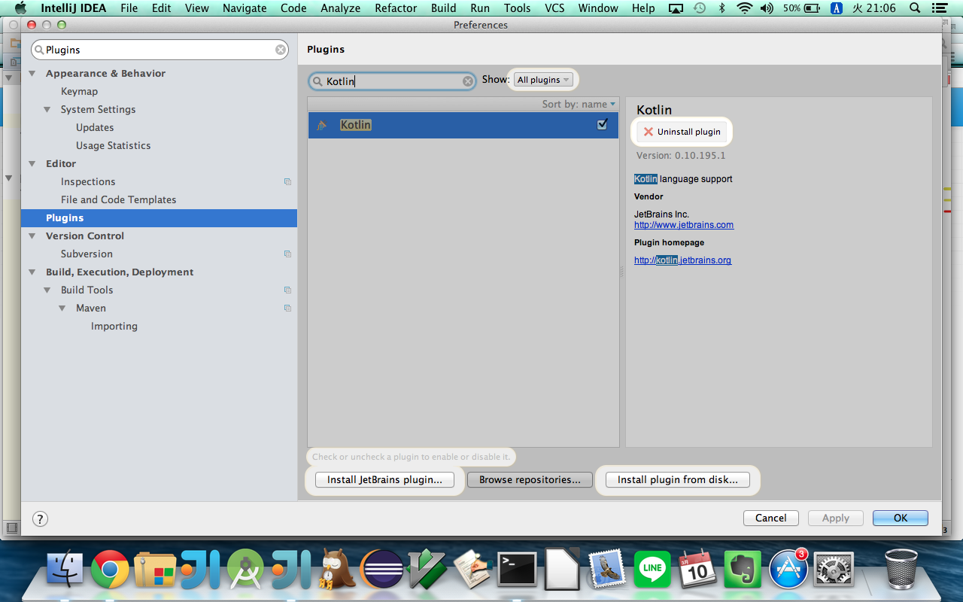Viewport: 963px width, 602px height.
Task: Collapse the Editor section
Action: 32,164
